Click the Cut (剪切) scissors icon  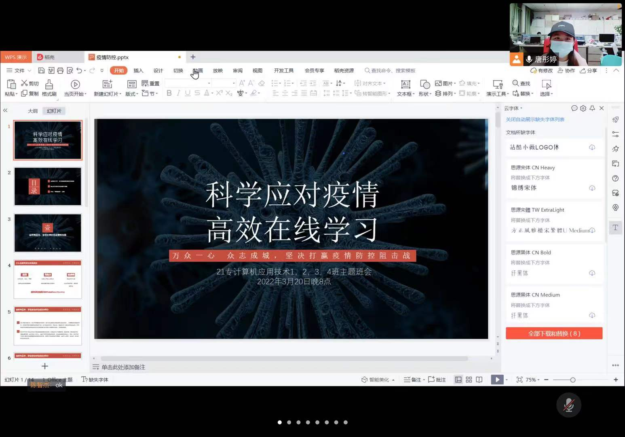pyautogui.click(x=24, y=83)
